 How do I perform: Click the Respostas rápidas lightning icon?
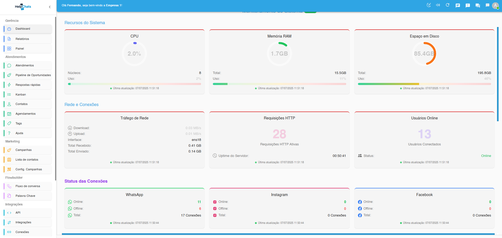tap(9, 85)
